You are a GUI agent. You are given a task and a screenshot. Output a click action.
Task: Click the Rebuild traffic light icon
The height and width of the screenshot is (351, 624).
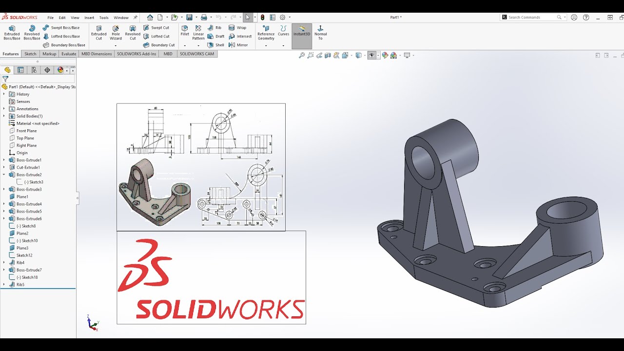tap(263, 17)
